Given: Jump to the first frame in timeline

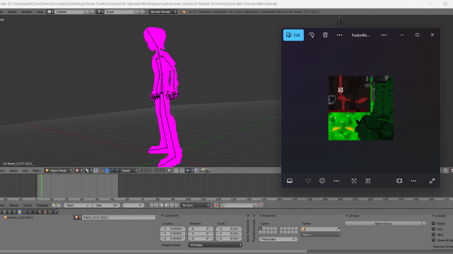Looking at the screenshot, I should tap(151, 205).
